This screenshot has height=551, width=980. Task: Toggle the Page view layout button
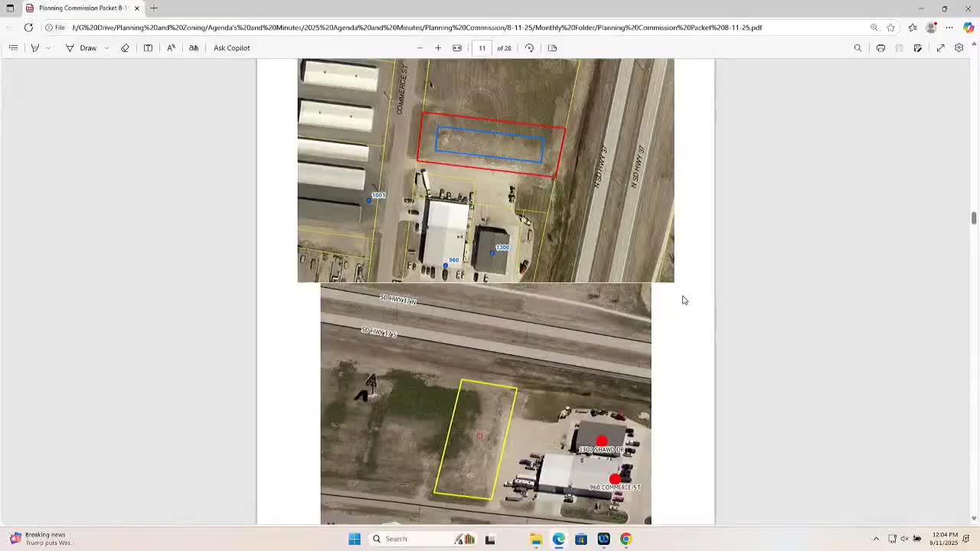pyautogui.click(x=552, y=47)
